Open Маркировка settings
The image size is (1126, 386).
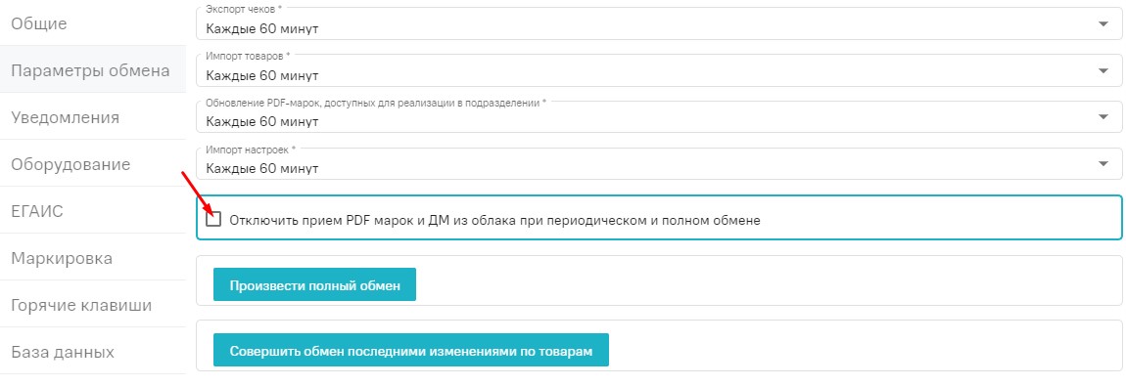pyautogui.click(x=93, y=258)
